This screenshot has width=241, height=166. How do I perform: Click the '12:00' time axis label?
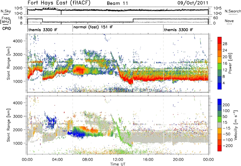tap(118, 160)
